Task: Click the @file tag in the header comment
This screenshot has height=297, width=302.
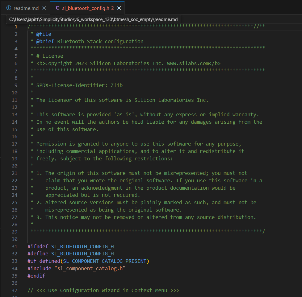Action: tap(44, 34)
